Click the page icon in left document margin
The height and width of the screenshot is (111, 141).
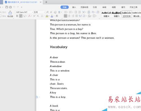[37, 97]
